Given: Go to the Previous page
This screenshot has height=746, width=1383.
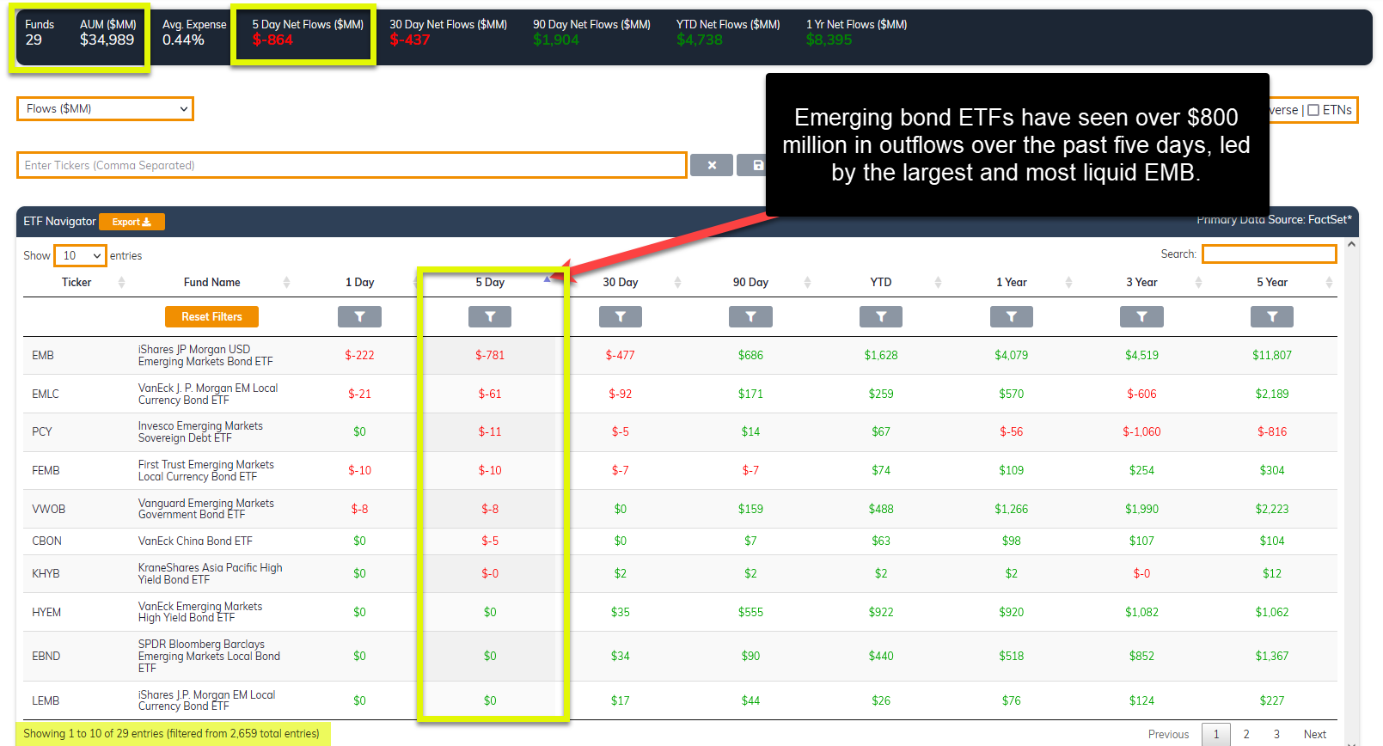Looking at the screenshot, I should tap(1168, 734).
